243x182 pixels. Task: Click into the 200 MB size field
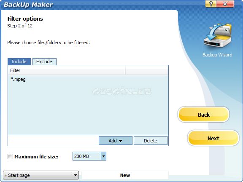(87, 156)
